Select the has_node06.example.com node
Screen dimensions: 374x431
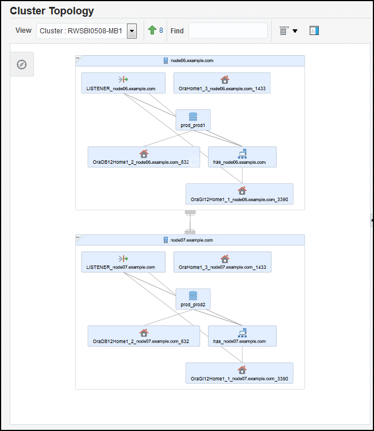pyautogui.click(x=242, y=156)
